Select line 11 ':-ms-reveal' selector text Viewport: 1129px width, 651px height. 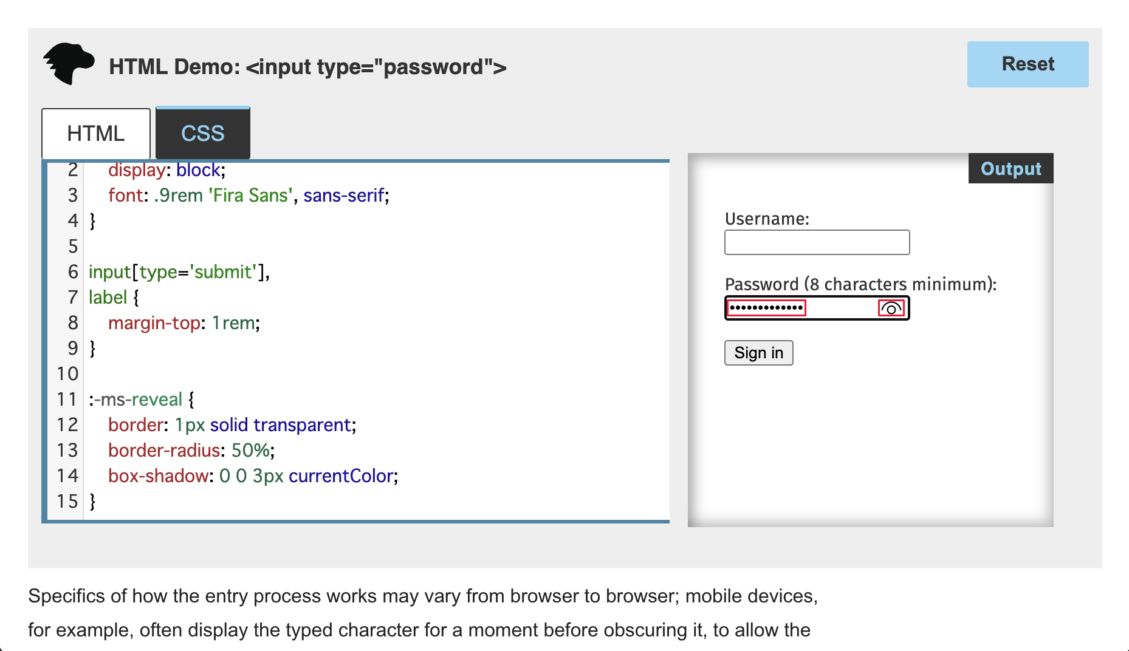pos(134,399)
